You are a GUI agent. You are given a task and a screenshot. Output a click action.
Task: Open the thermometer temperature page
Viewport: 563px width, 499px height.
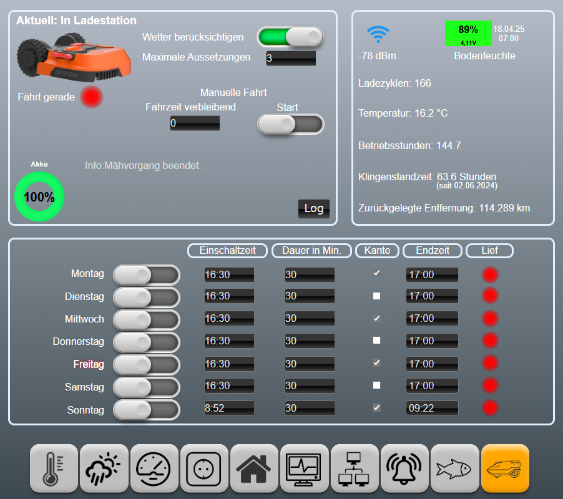[54, 468]
